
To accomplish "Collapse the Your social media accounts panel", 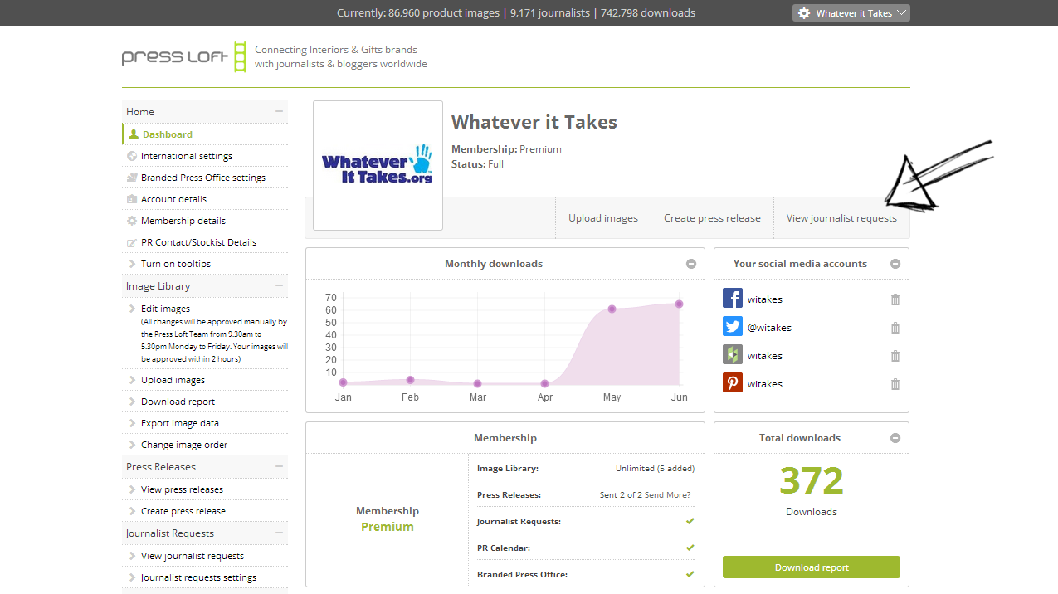I will (895, 264).
